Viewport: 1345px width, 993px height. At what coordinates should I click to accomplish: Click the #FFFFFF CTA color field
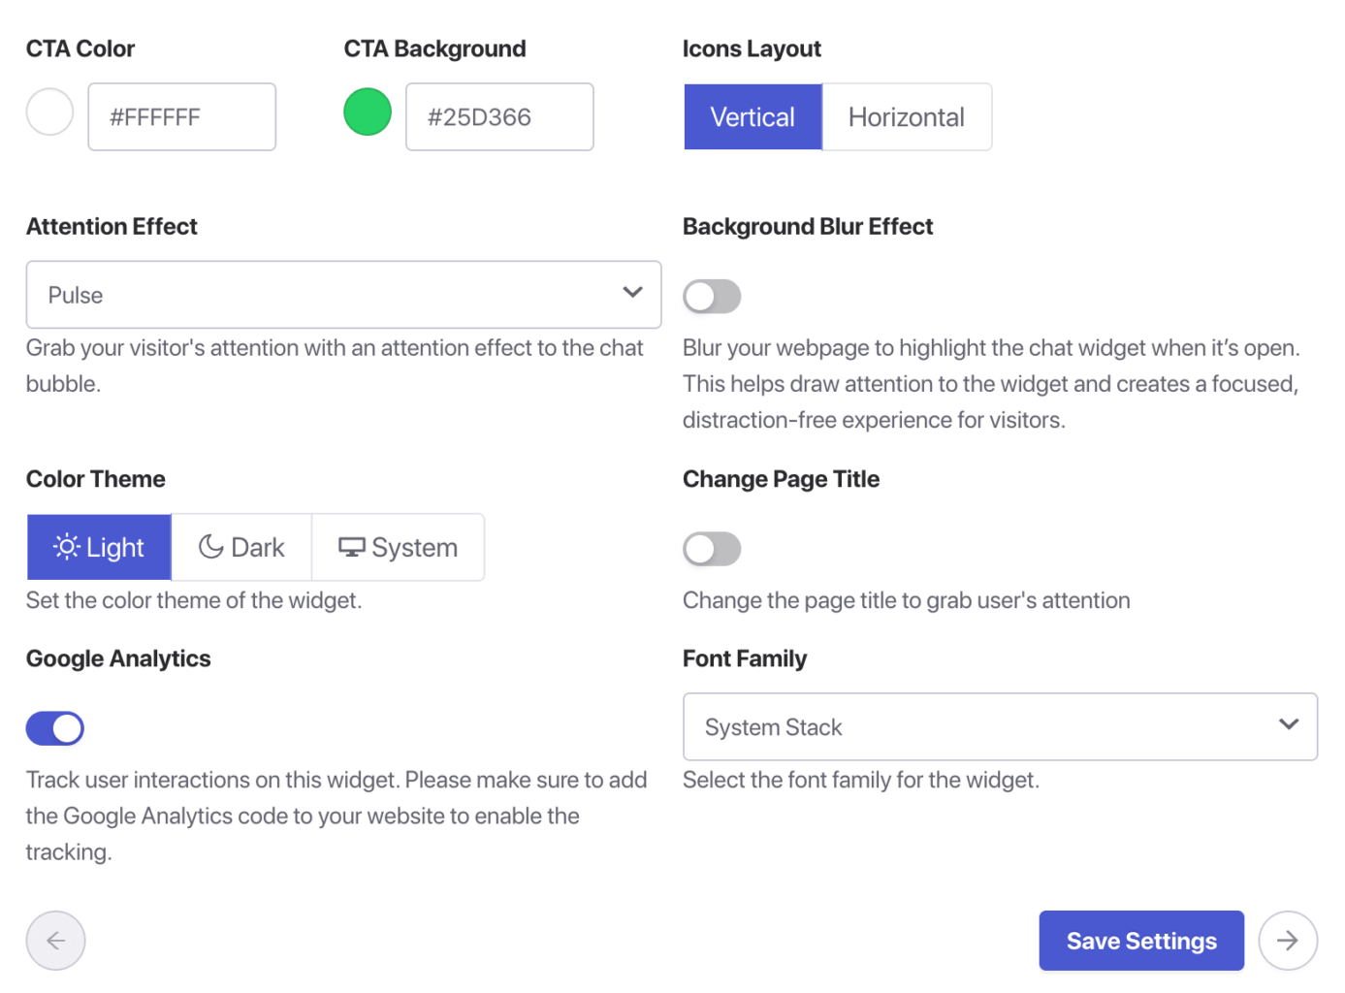[x=181, y=117]
